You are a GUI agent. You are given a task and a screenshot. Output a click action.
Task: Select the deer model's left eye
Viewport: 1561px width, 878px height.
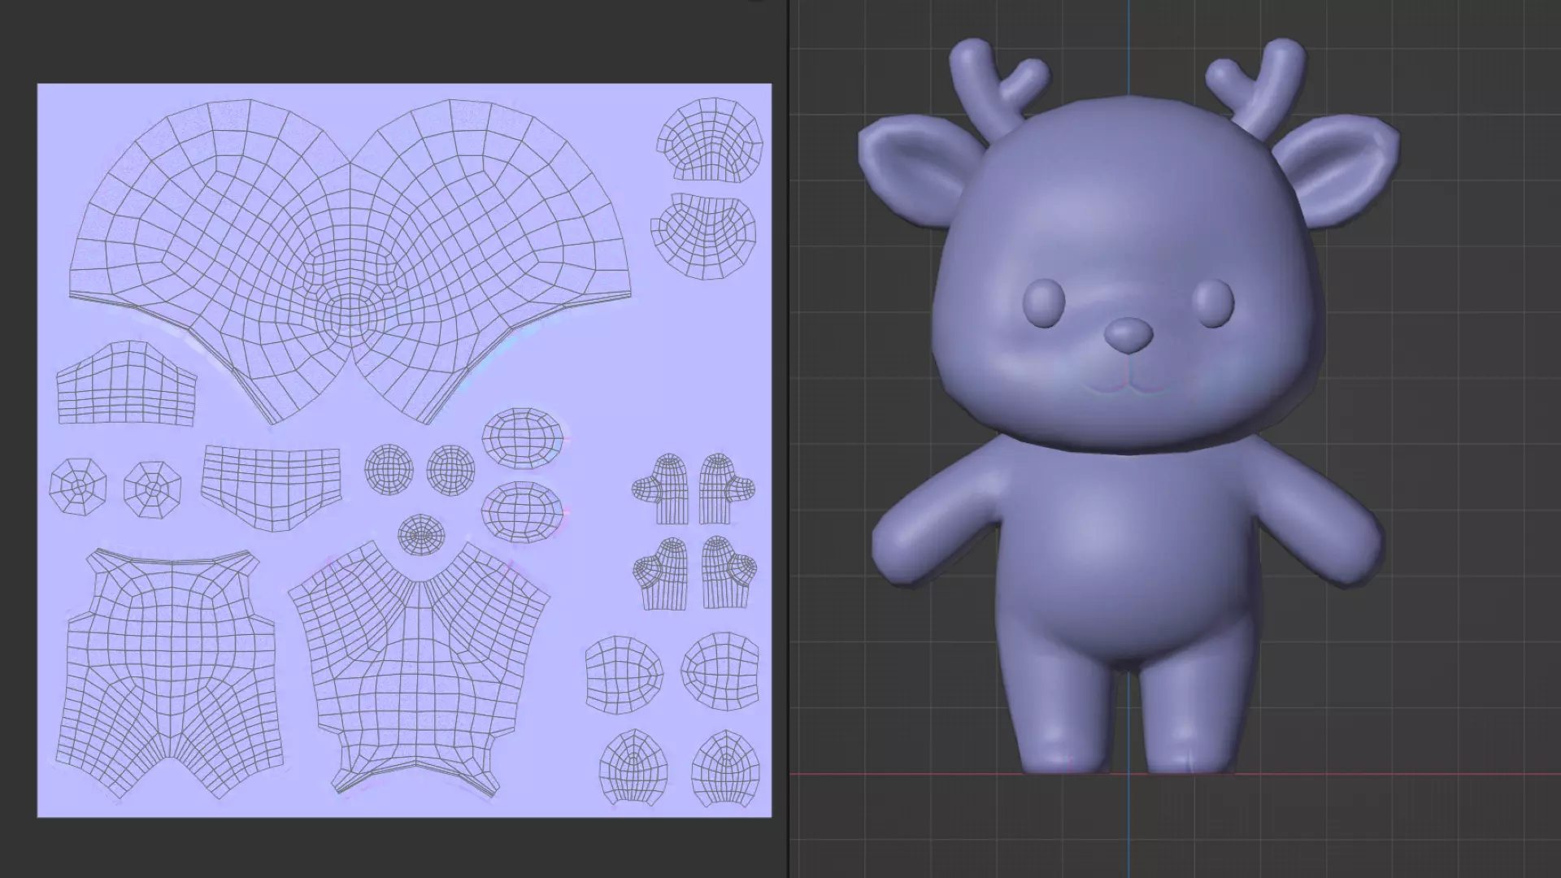[1043, 302]
